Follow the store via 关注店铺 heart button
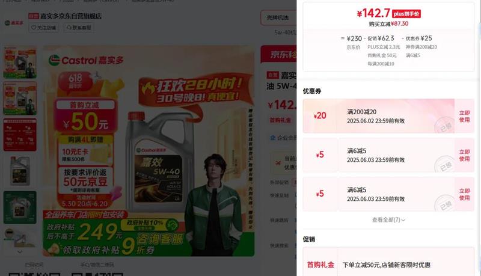Screen dimensions: 481x276 point(43,28)
